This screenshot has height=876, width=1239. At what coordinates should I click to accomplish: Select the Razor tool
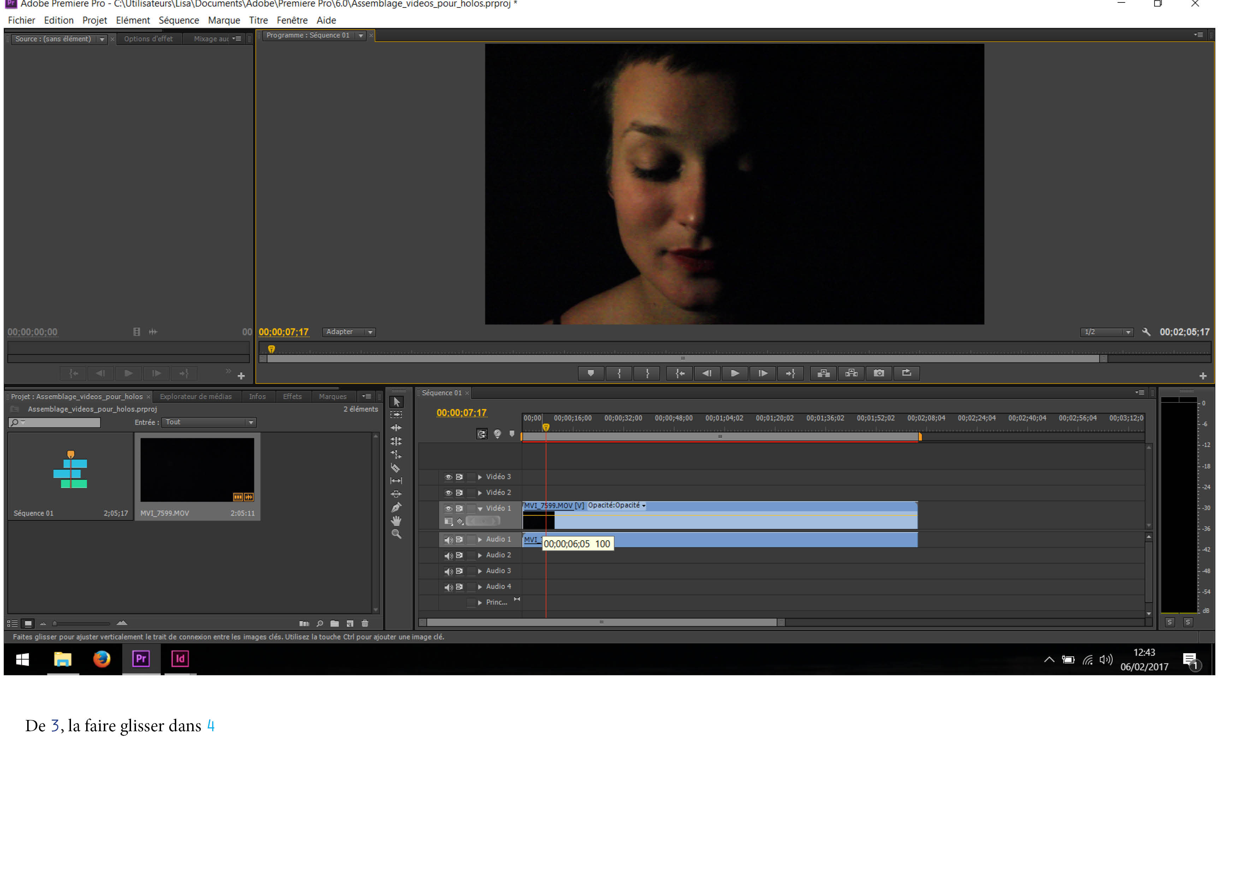coord(396,468)
